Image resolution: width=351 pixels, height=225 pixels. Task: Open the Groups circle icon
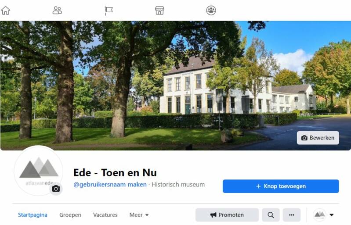[x=211, y=11]
